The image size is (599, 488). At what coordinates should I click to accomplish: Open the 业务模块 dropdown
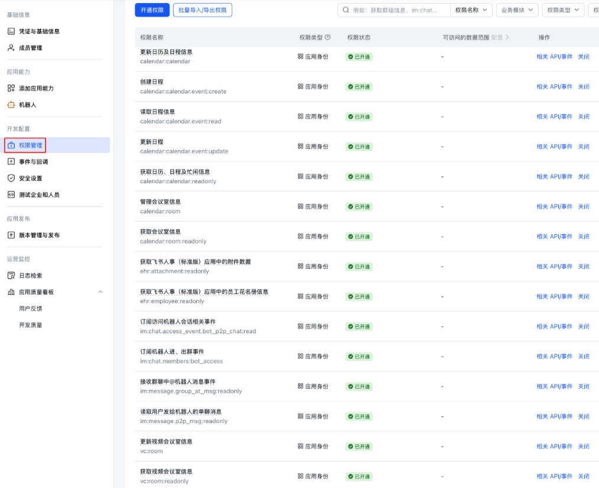pos(516,10)
